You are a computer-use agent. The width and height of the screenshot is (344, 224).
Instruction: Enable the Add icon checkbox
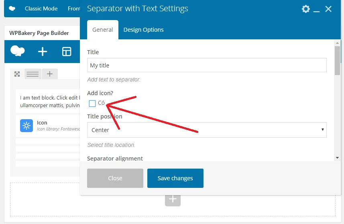[92, 103]
